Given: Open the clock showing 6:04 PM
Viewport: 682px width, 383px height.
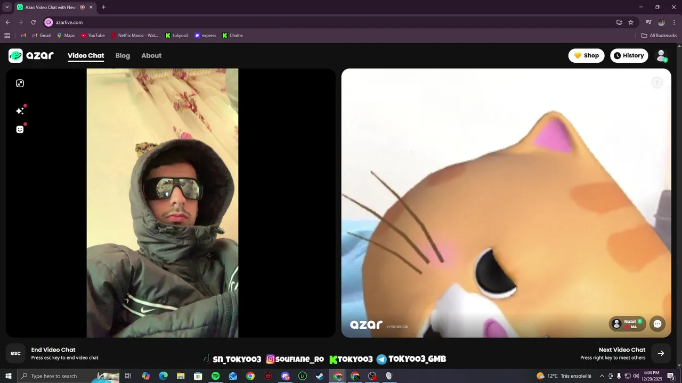Looking at the screenshot, I should click(652, 376).
